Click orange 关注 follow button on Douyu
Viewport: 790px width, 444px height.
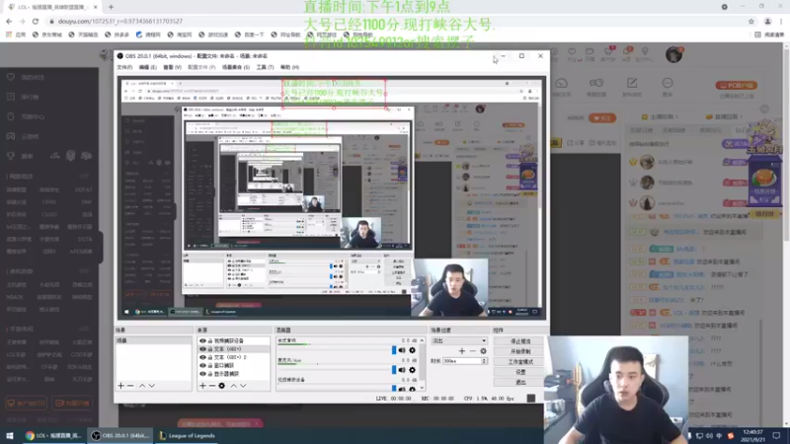click(602, 117)
